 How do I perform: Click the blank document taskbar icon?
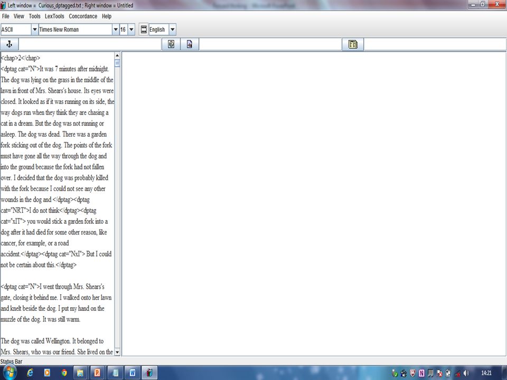115,373
